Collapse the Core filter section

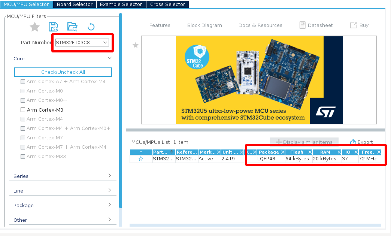click(x=110, y=58)
